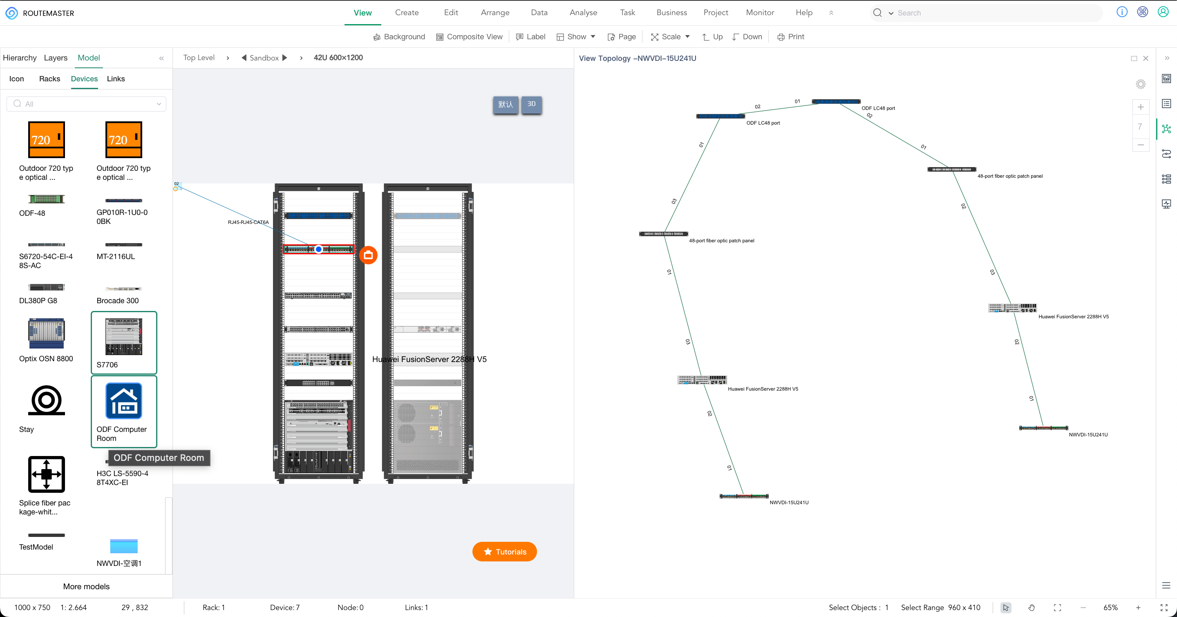
Task: Select the Splice fiber package model
Action: 46,486
